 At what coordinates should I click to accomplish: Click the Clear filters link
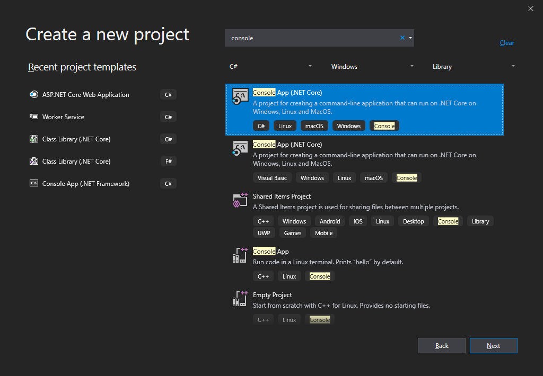[507, 43]
